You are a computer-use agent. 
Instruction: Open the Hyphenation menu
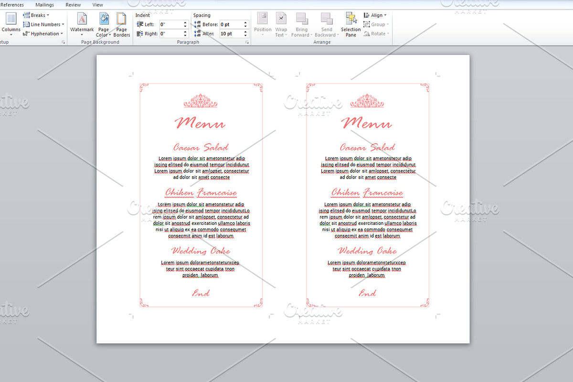click(x=43, y=33)
